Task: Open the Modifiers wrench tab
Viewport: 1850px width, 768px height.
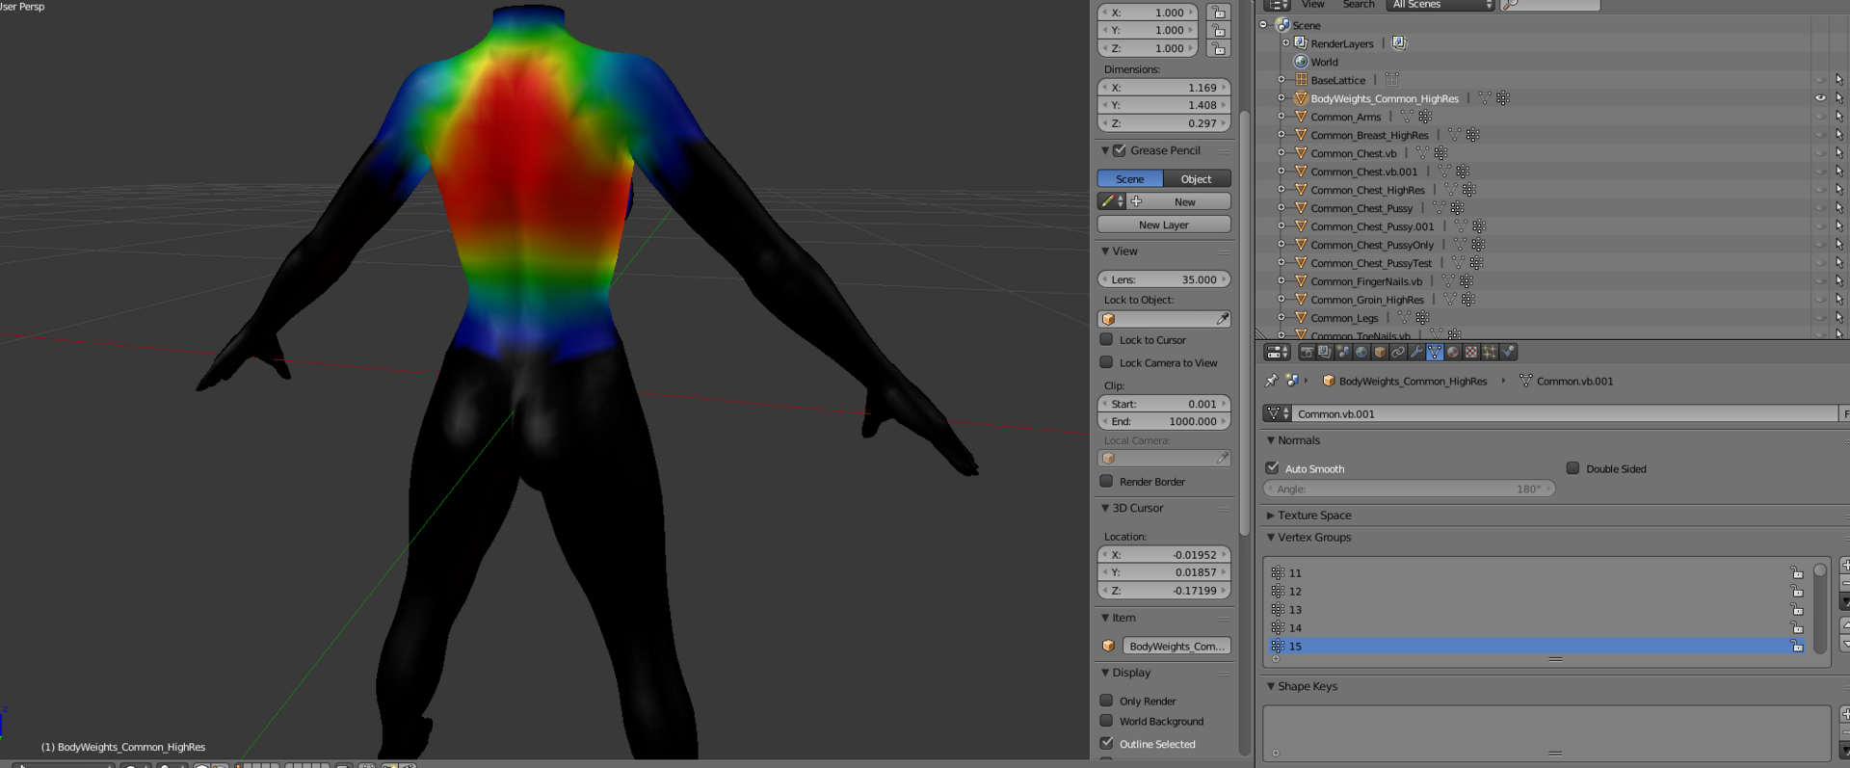Action: 1416,352
